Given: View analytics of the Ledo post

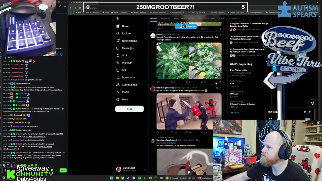Looking at the screenshot, I should [x=203, y=82].
